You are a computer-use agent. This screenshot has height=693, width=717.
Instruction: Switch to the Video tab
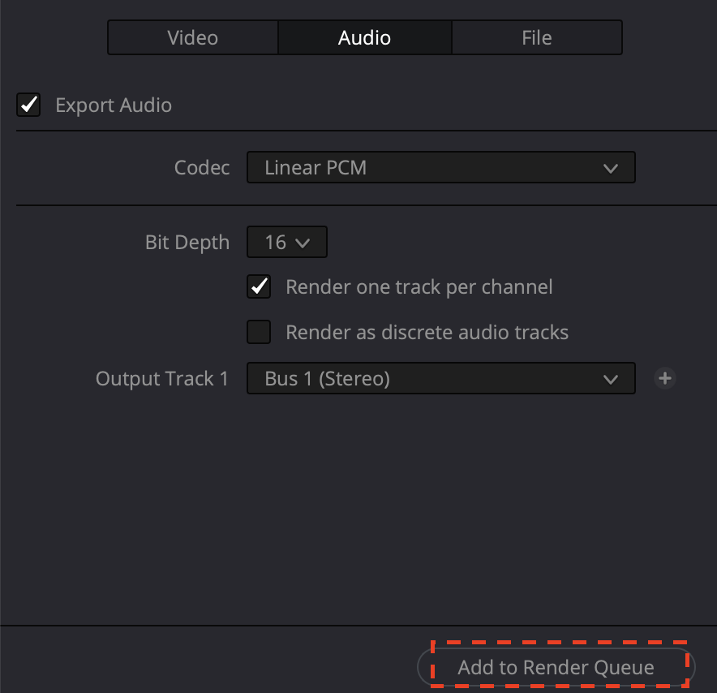pos(193,37)
